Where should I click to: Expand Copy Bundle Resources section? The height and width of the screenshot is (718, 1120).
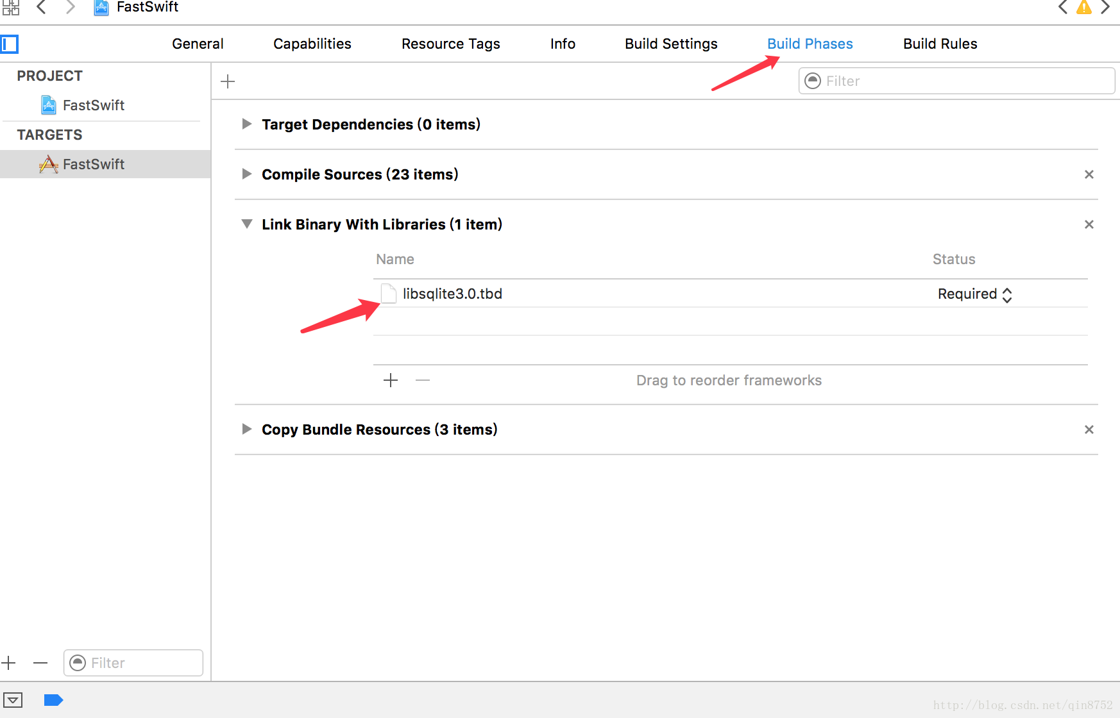click(x=246, y=429)
